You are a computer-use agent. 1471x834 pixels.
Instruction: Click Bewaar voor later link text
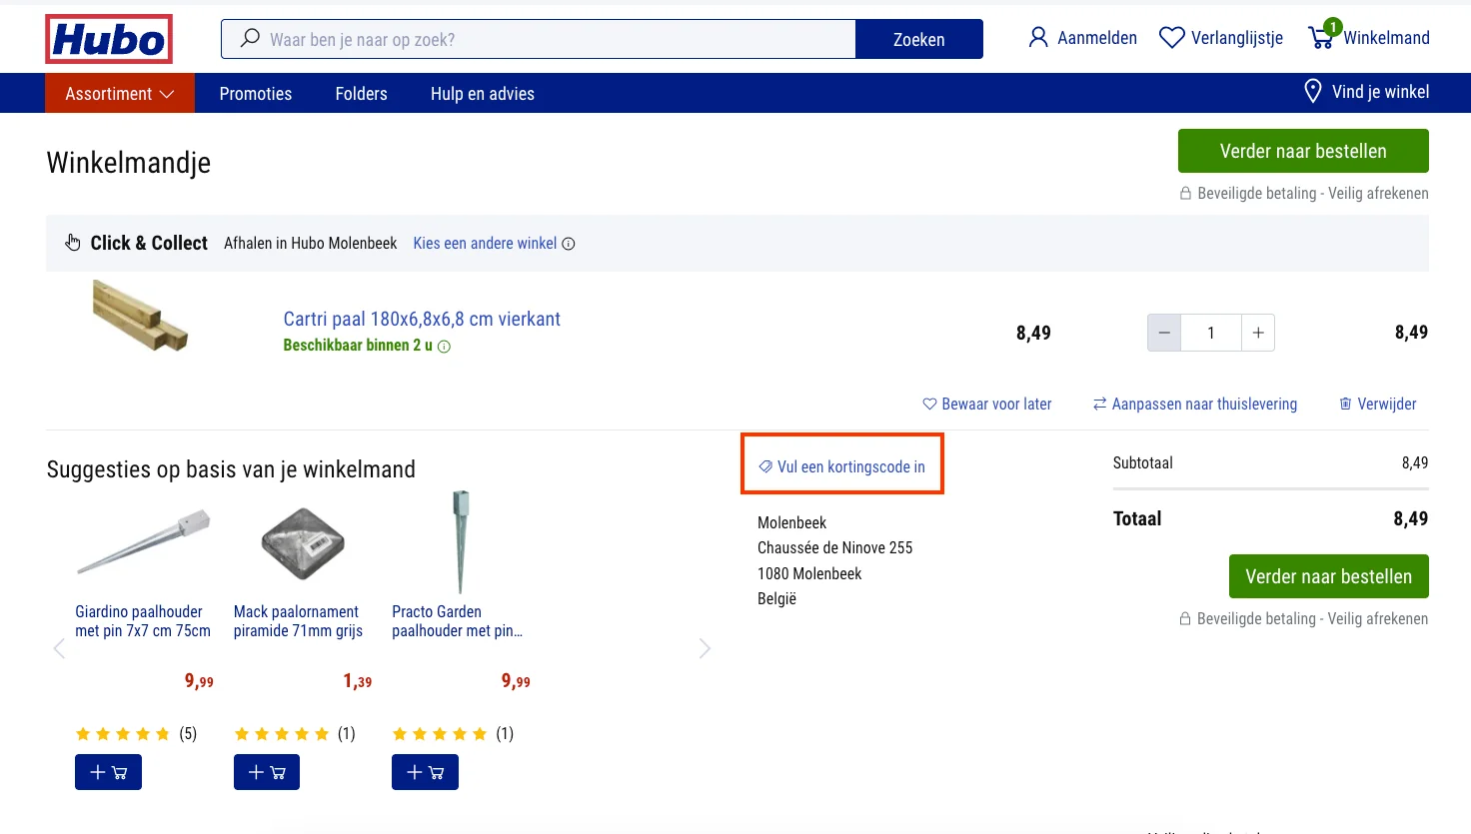[x=996, y=405]
